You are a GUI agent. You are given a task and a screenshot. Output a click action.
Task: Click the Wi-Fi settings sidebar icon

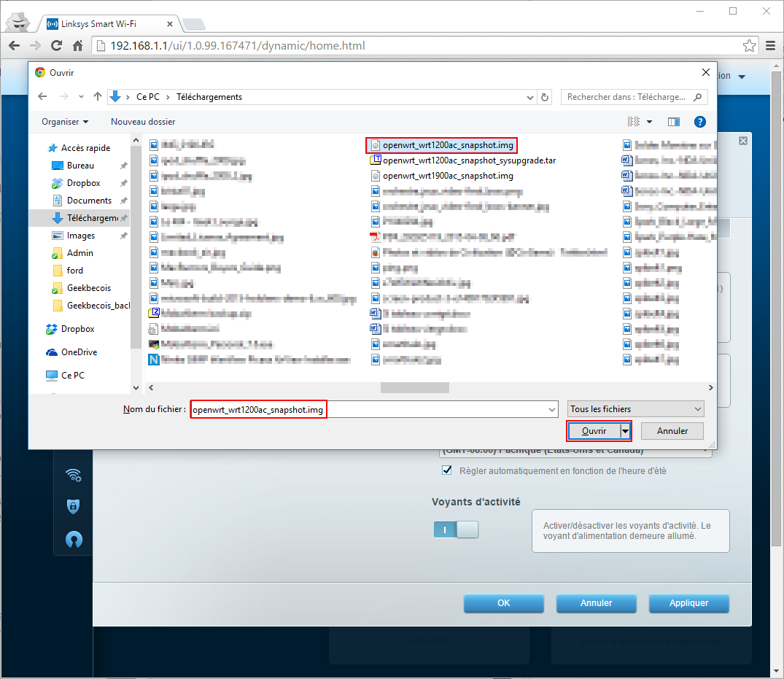(x=74, y=476)
